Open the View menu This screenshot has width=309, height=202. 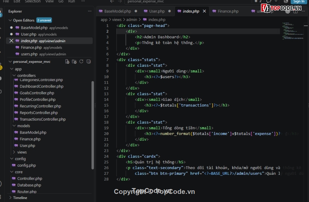pyautogui.click(x=49, y=1)
